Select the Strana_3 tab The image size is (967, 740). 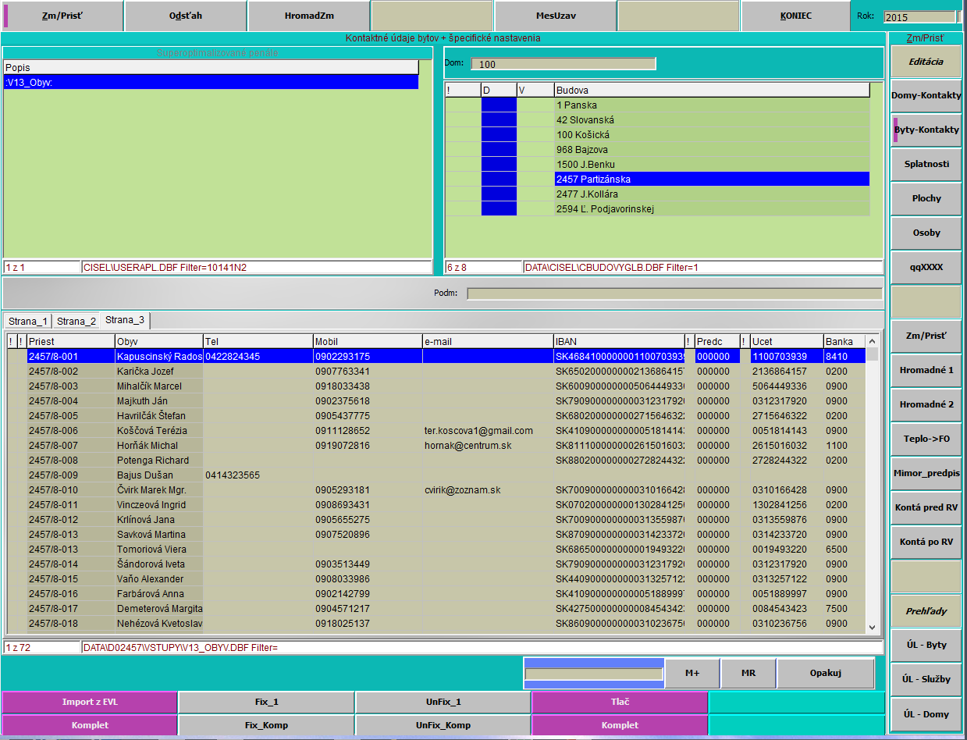125,319
